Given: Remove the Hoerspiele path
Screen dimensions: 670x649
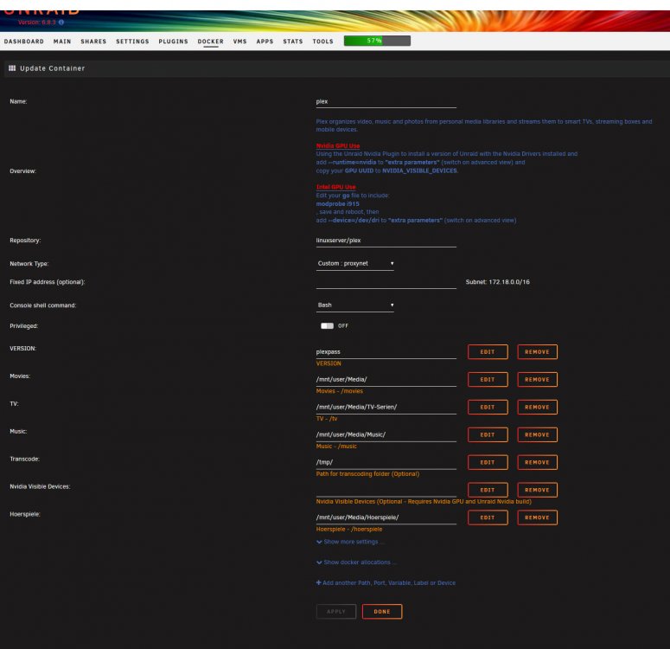Looking at the screenshot, I should pyautogui.click(x=537, y=517).
